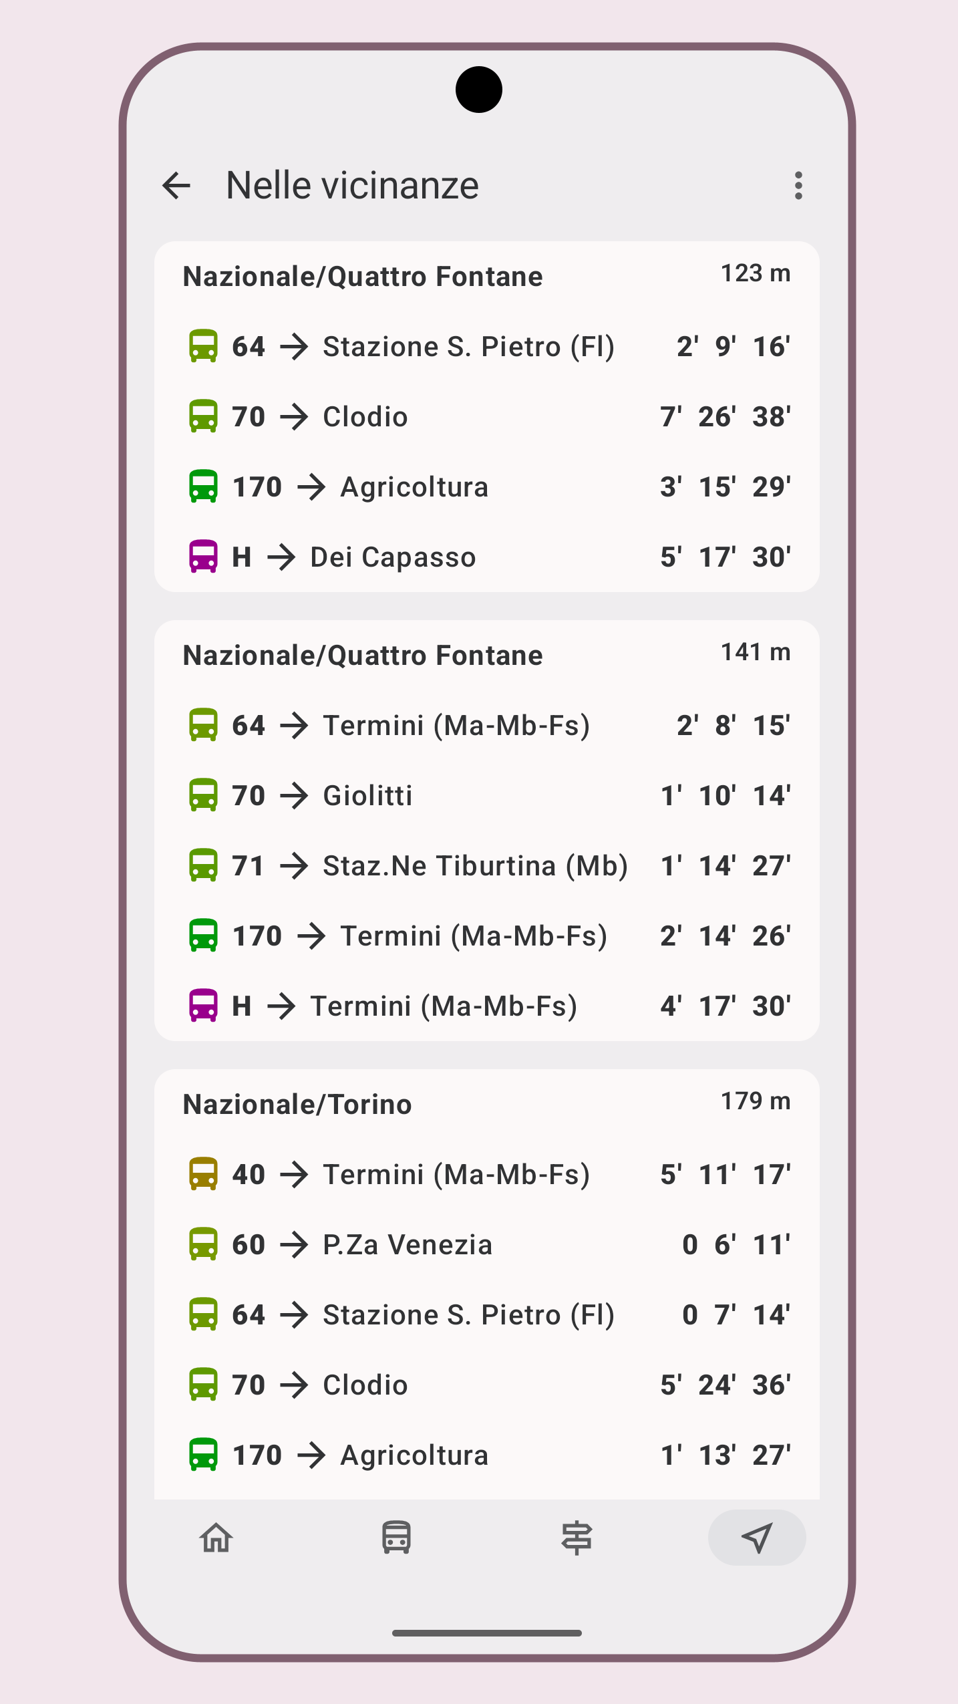The height and width of the screenshot is (1704, 958).
Task: Tap purple bus icon for H Termini
Action: click(x=203, y=1006)
